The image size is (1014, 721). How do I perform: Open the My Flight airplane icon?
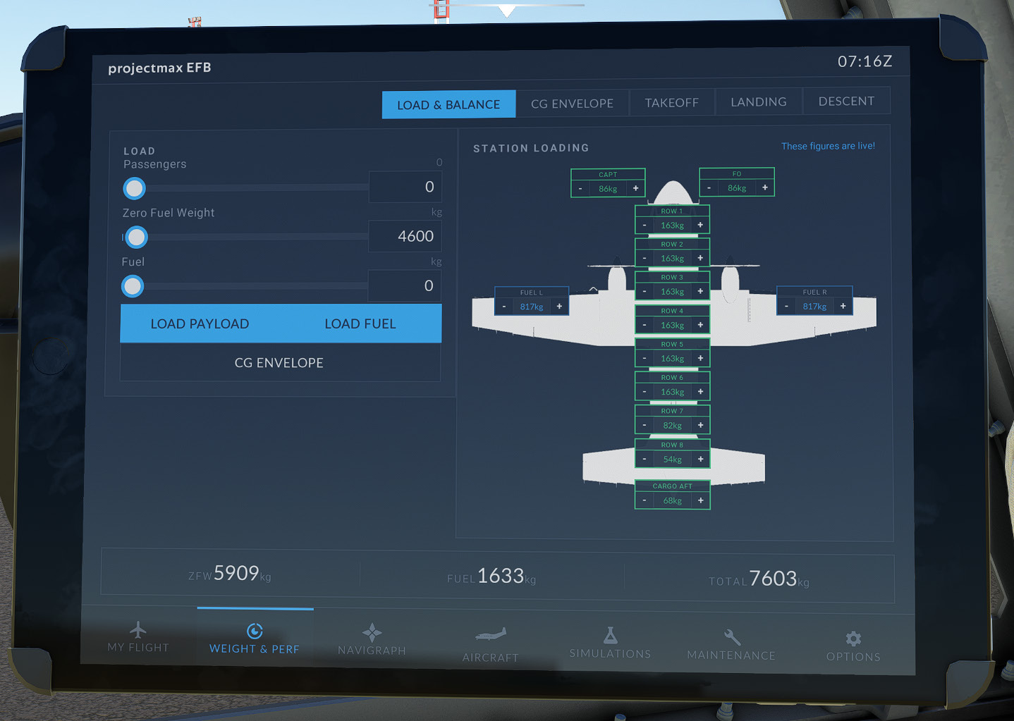tap(138, 629)
